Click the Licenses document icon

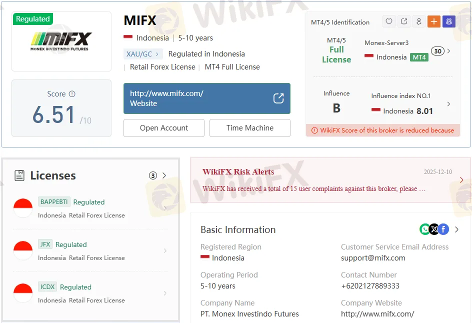coord(19,175)
